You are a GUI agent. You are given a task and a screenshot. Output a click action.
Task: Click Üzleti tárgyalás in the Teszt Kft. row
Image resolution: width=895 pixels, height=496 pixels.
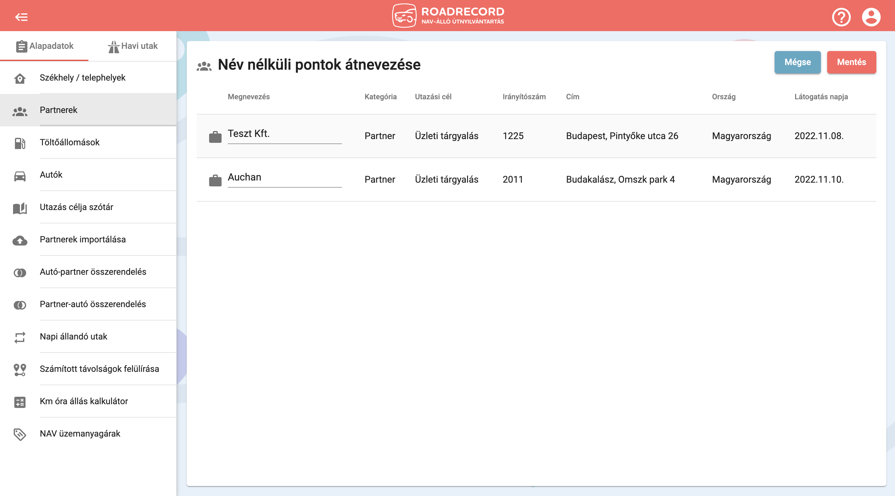447,136
